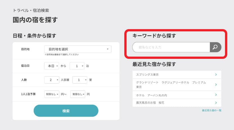The image size is (234, 130).
Task: Select スプリングス東京 from recently viewed list
Action: click(147, 75)
